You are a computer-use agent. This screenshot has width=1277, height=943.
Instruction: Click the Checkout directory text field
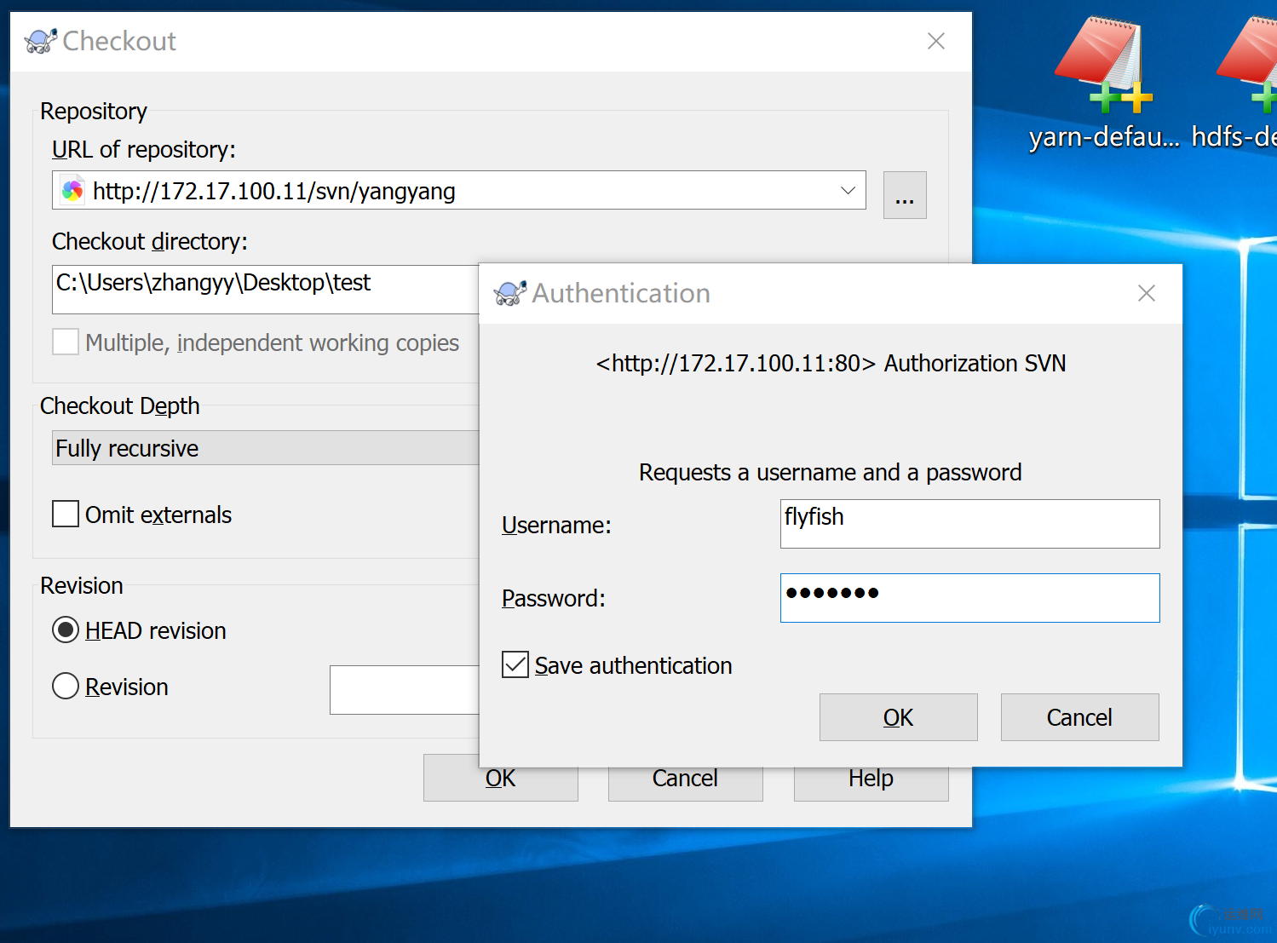[x=266, y=290]
